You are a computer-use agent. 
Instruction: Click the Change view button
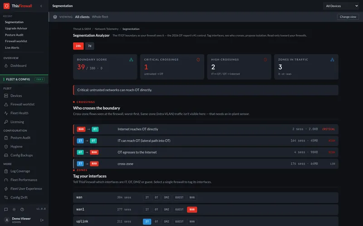tap(348, 17)
